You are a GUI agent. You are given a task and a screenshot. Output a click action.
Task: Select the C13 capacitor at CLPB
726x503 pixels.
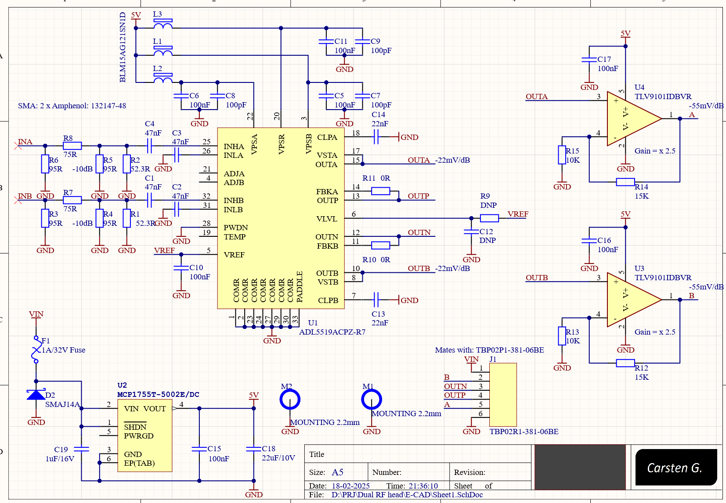pos(376,300)
